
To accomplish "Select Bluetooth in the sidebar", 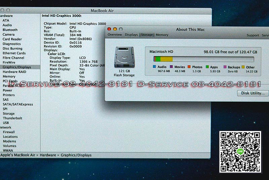I will [10, 30].
